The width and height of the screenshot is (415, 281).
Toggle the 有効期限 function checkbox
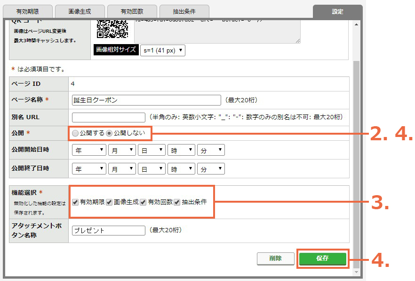point(75,202)
